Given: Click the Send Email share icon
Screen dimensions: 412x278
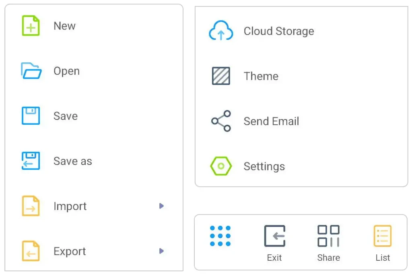Looking at the screenshot, I should coord(221,121).
